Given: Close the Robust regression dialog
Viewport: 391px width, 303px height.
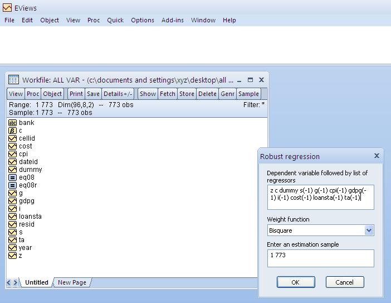Looking at the screenshot, I should [x=377, y=156].
